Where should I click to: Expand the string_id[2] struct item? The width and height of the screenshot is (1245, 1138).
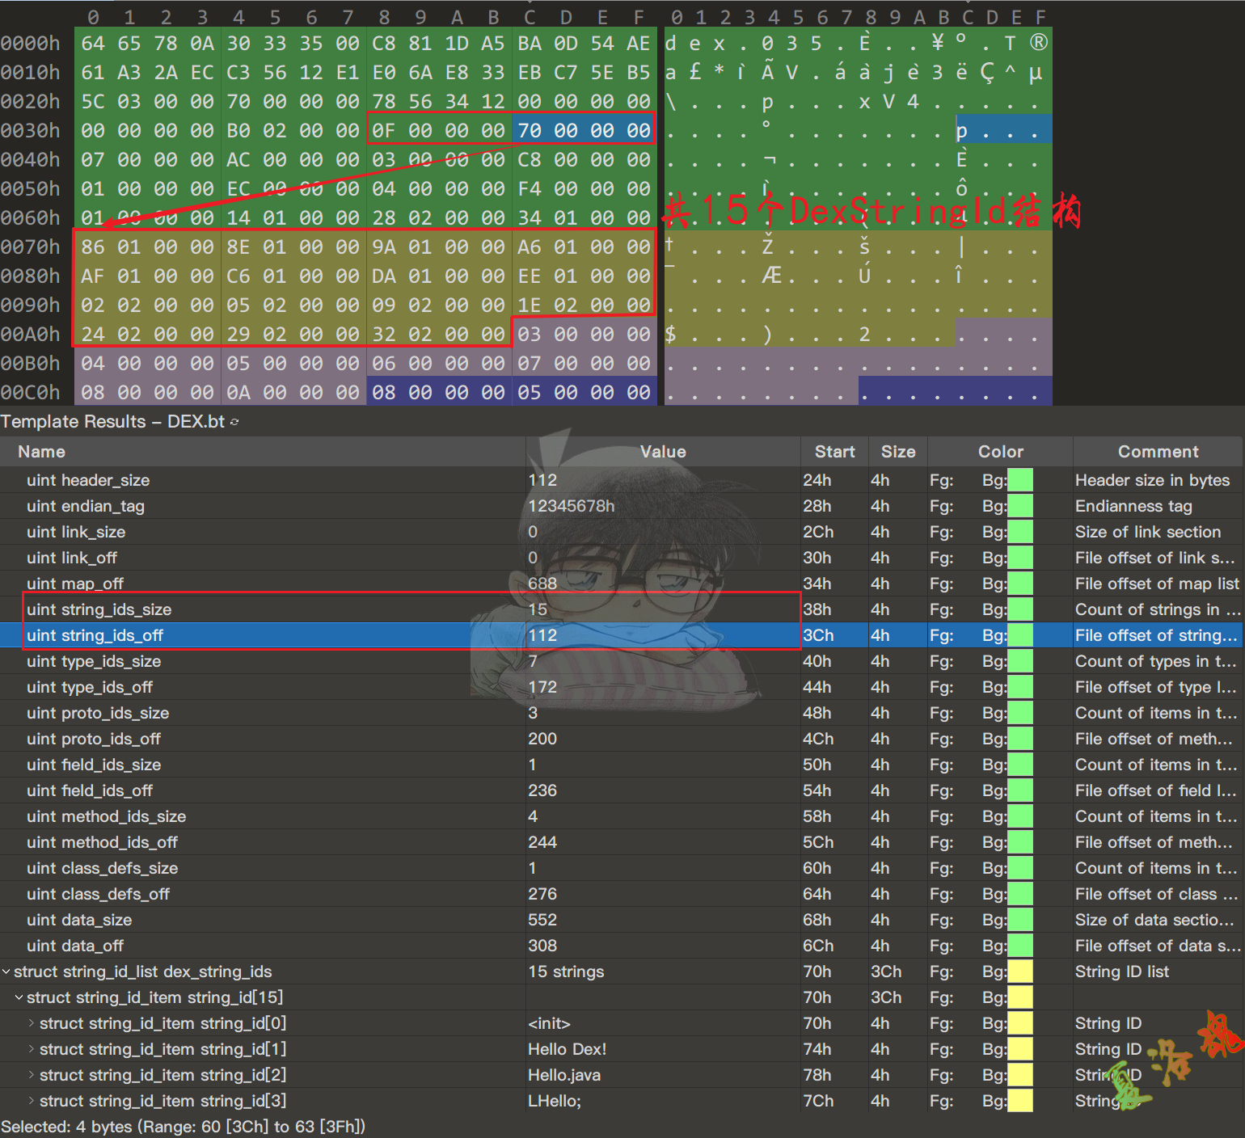click(x=32, y=1075)
